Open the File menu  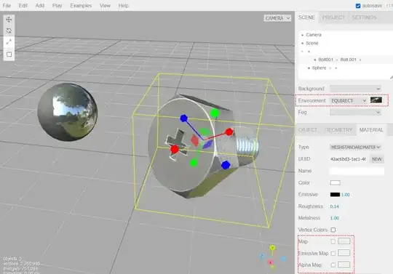7,6
